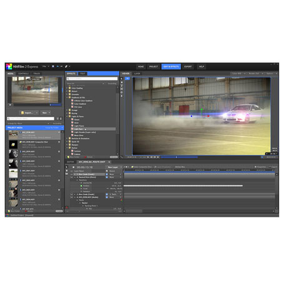Select the fourth tool in viewer toolbar
281x281 pixels.
(122, 89)
